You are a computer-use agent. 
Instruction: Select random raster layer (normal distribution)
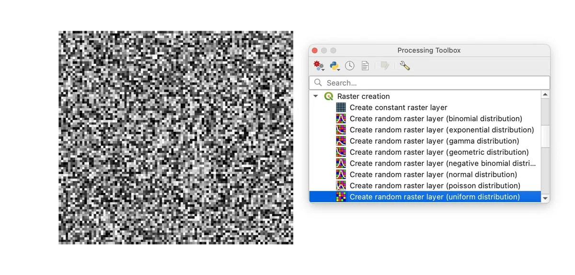pos(434,174)
